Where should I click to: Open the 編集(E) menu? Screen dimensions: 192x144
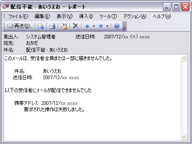42,16
